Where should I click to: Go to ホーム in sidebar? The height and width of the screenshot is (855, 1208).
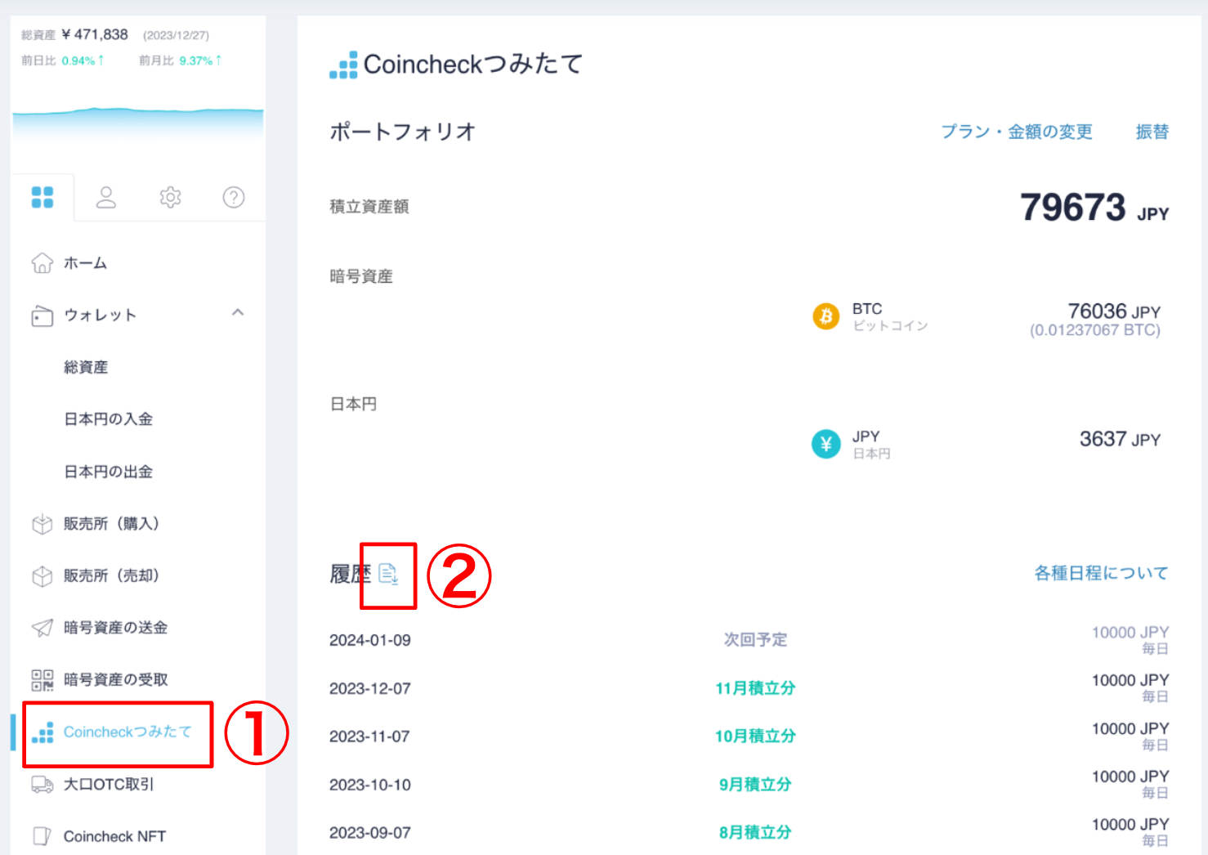point(85,263)
